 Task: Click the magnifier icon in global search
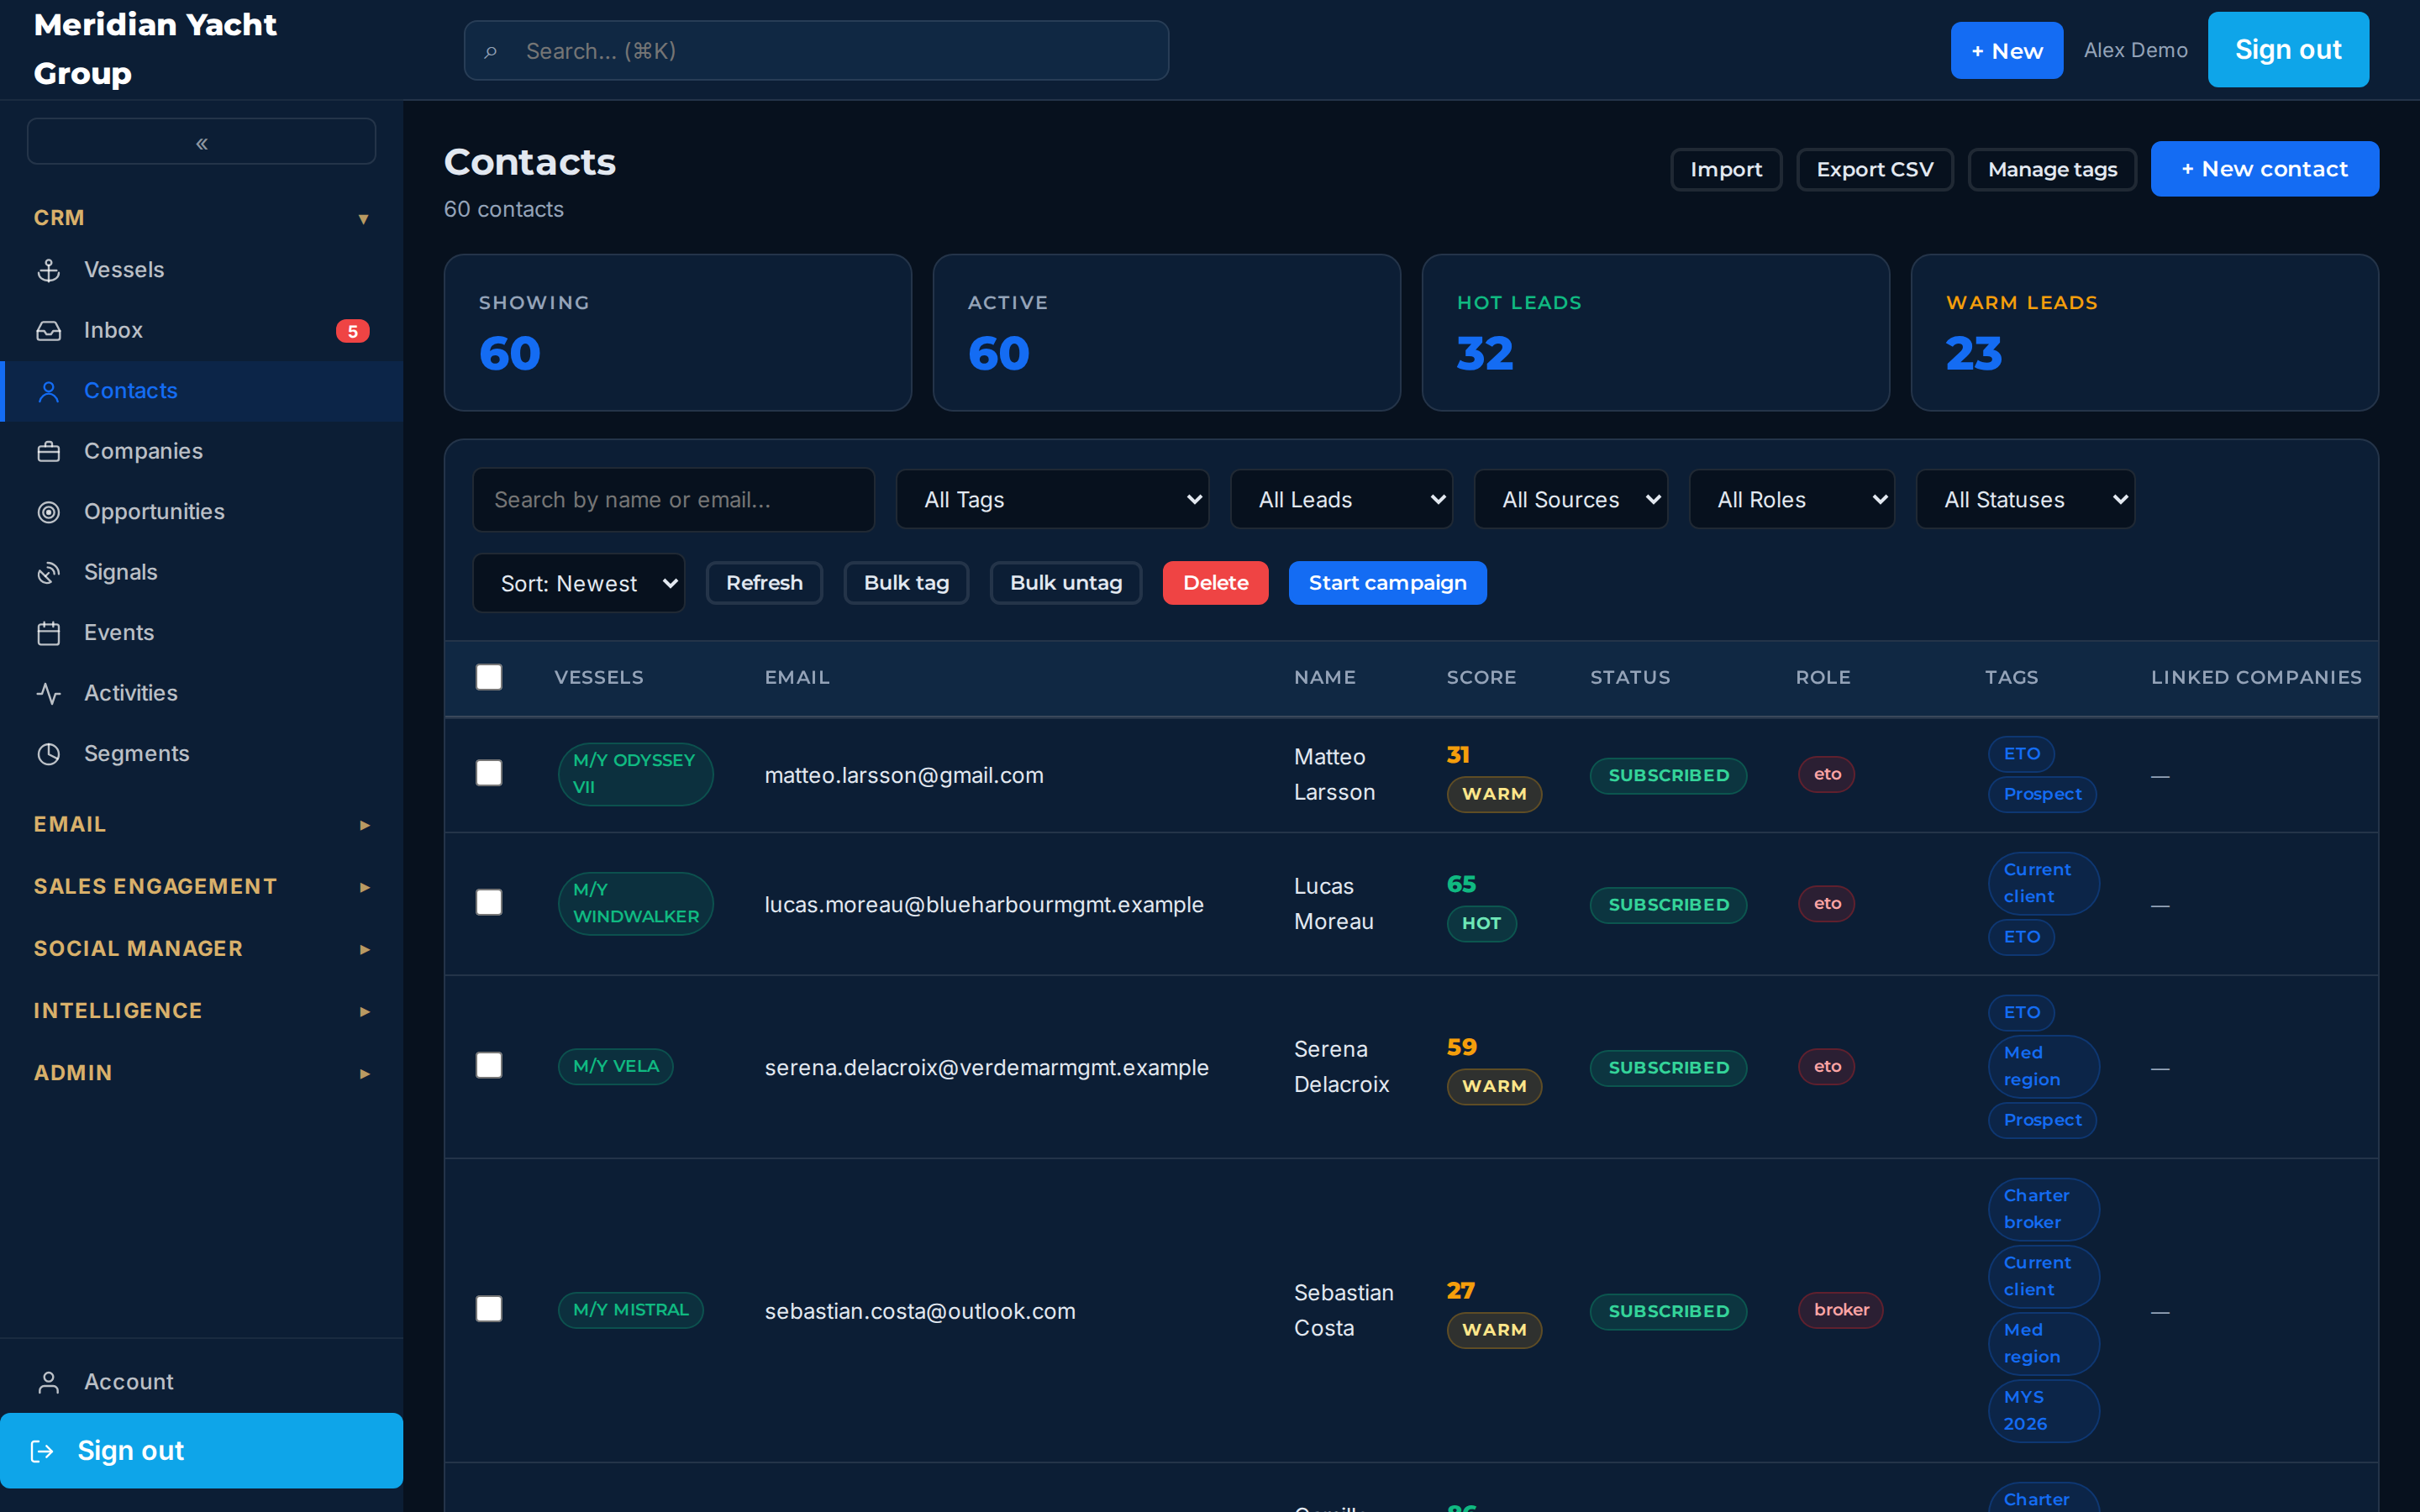pos(490,51)
